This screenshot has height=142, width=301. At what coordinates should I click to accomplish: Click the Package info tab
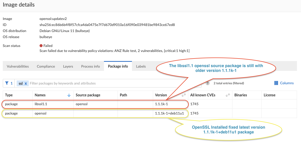[x=118, y=66]
